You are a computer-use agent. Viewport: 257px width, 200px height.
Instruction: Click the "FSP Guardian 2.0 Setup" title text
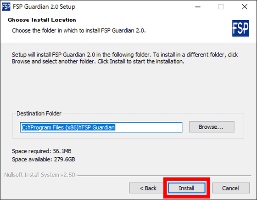(x=44, y=7)
